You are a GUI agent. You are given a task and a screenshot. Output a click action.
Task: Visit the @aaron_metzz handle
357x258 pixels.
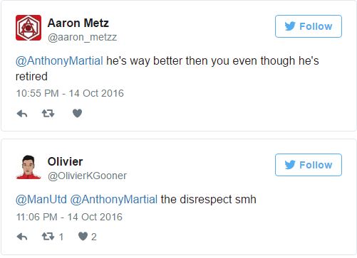(x=82, y=37)
